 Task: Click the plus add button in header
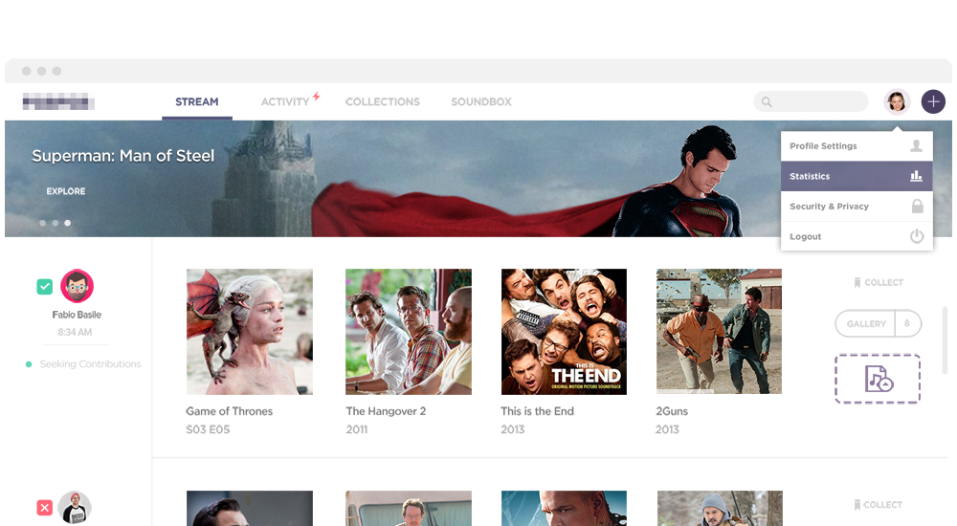[933, 101]
